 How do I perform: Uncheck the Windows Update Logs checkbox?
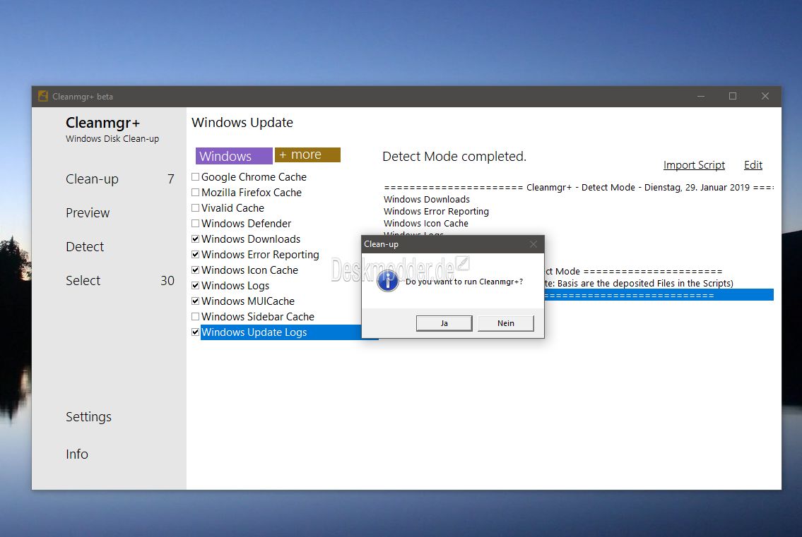coord(196,332)
